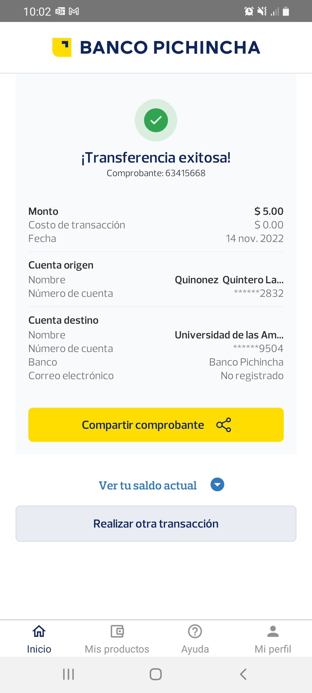The width and height of the screenshot is (312, 693).
Task: Tap the Inicio home icon
Action: tap(39, 631)
